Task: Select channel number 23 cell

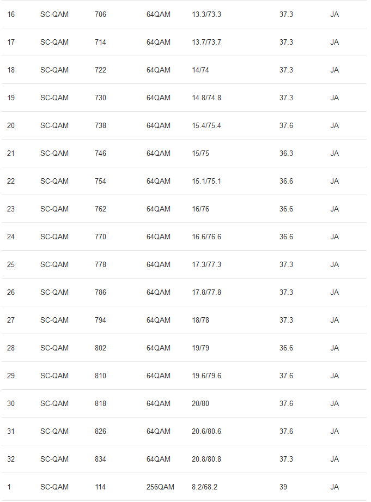Action: 11,209
